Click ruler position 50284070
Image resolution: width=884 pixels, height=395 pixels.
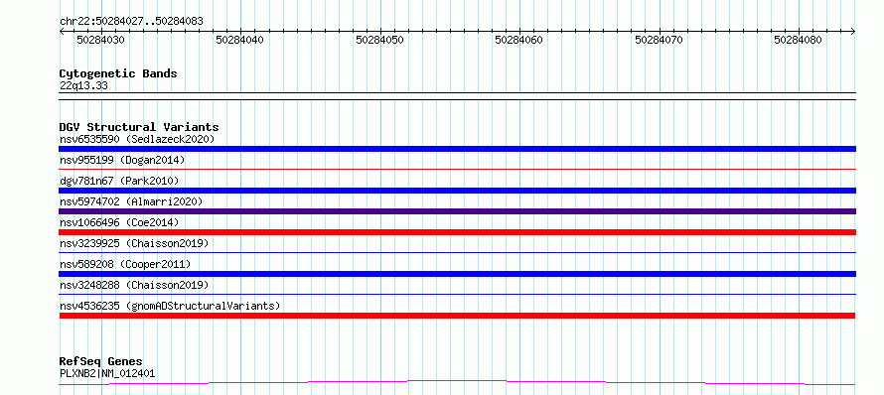[660, 40]
